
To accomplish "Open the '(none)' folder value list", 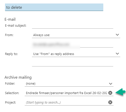I will 69,84.
